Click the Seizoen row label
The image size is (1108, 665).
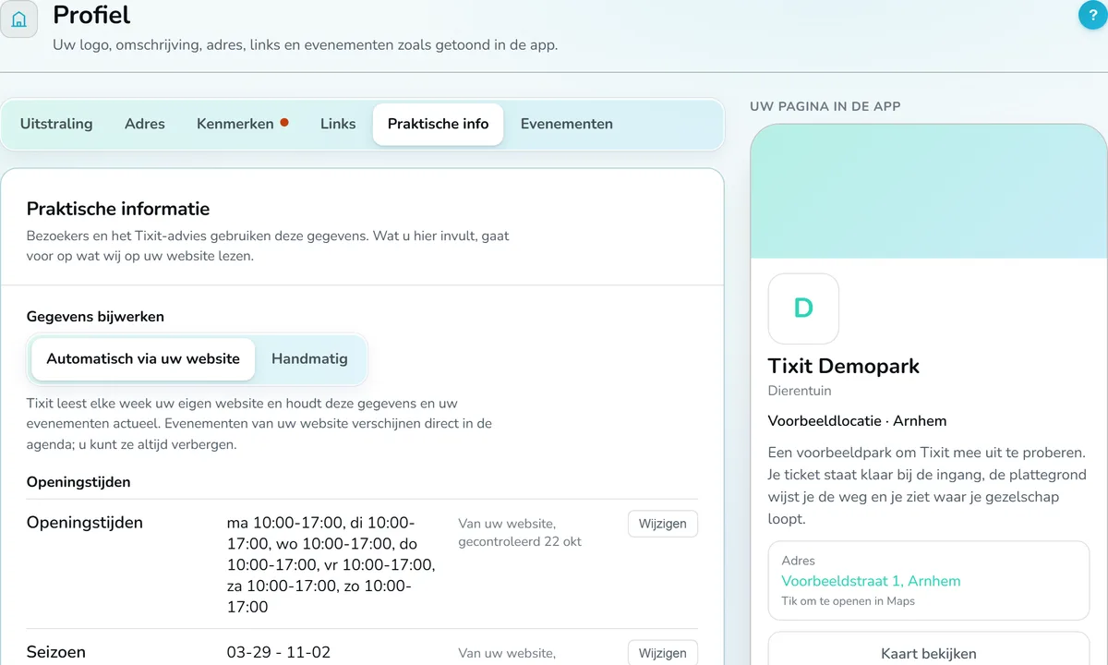tap(56, 652)
